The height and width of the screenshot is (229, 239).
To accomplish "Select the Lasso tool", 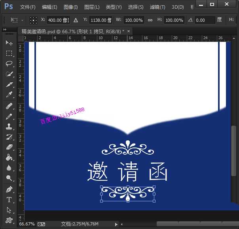I will pos(9,64).
